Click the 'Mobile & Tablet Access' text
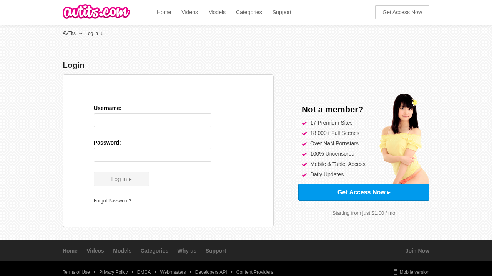The height and width of the screenshot is (276, 492). pyautogui.click(x=338, y=164)
